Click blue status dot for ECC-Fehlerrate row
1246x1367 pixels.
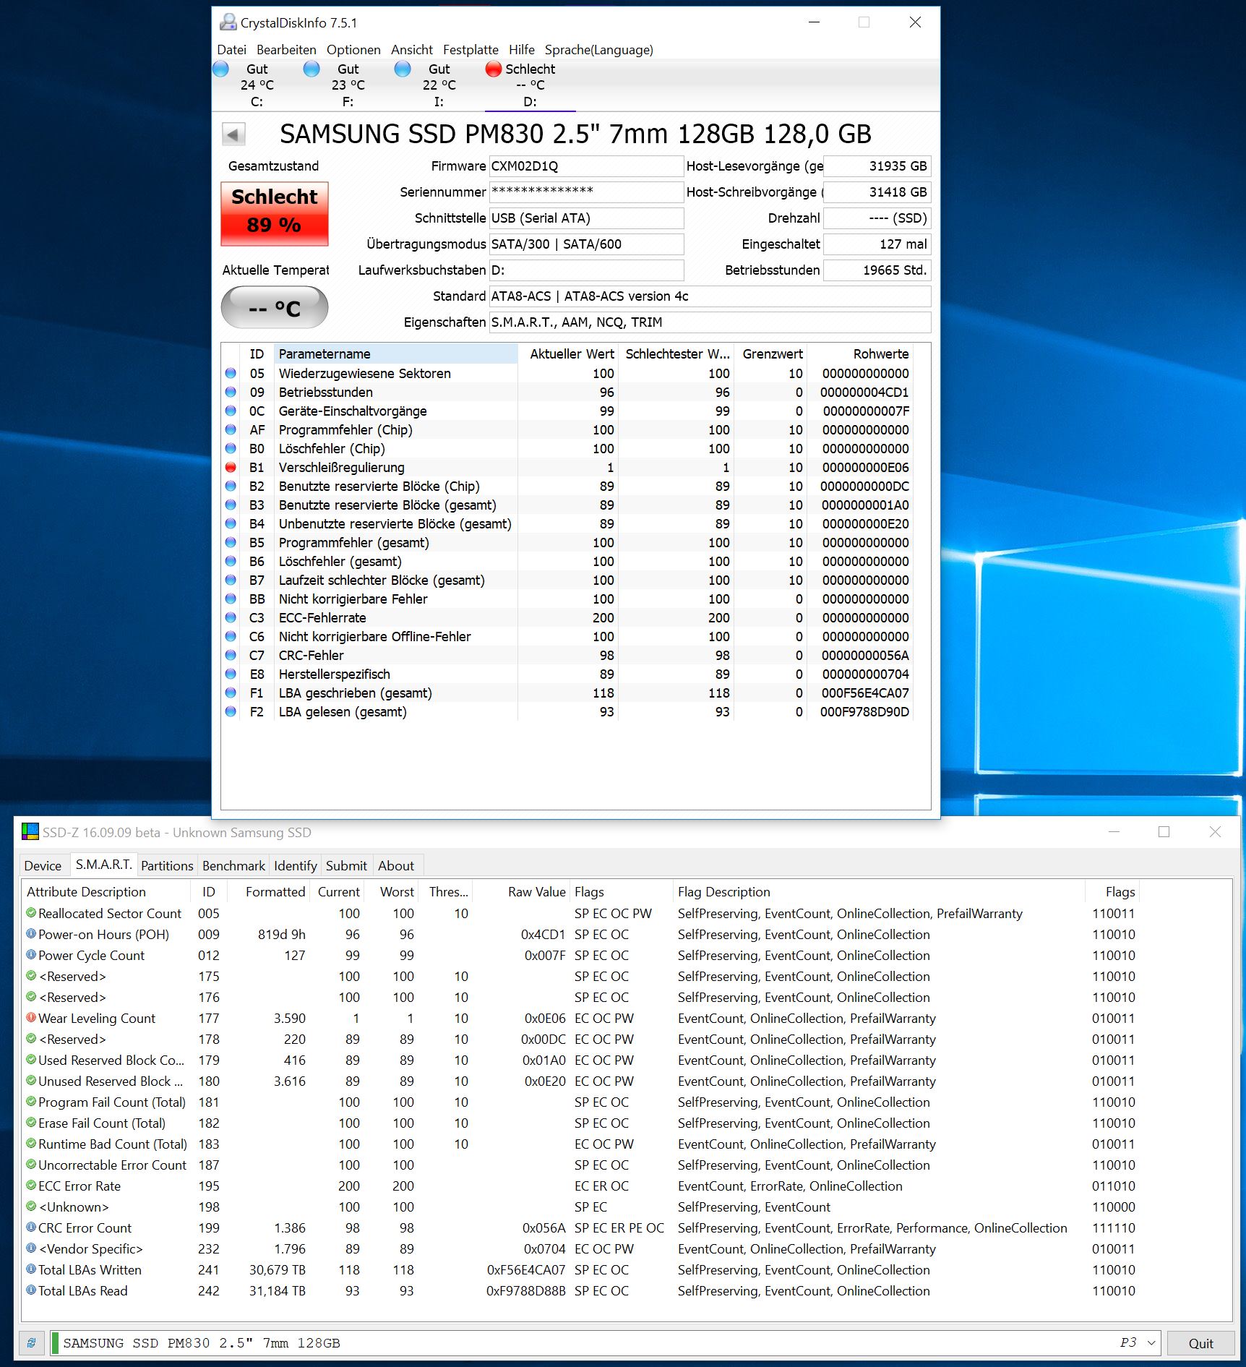click(231, 618)
